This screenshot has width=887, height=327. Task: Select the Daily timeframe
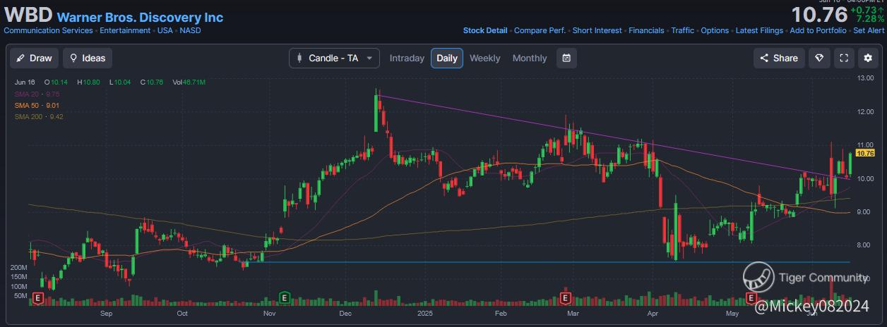[447, 58]
